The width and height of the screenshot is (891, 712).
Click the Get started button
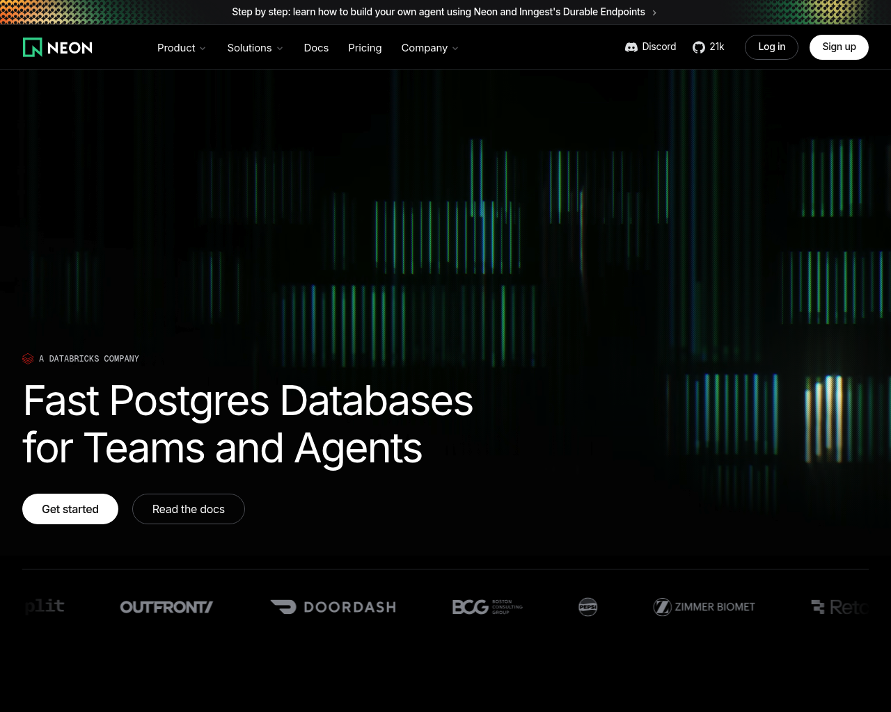point(70,509)
